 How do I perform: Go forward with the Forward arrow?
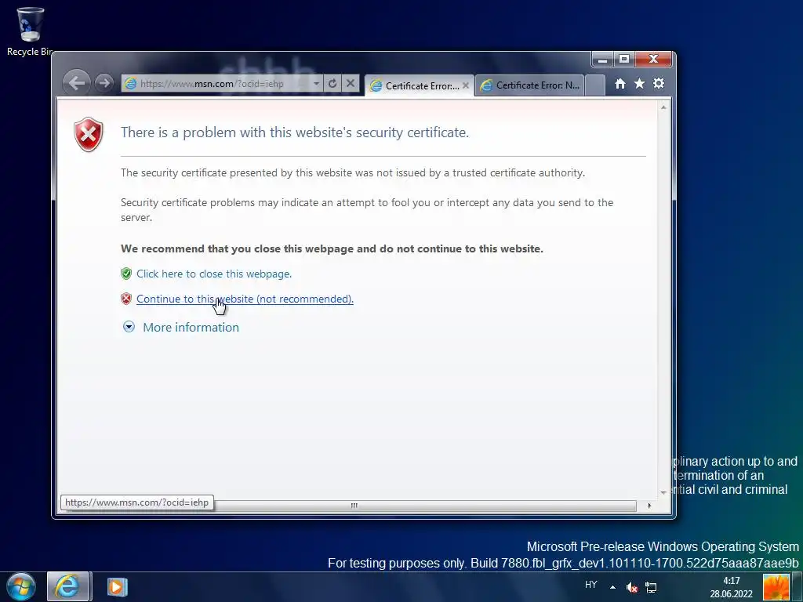pyautogui.click(x=104, y=83)
